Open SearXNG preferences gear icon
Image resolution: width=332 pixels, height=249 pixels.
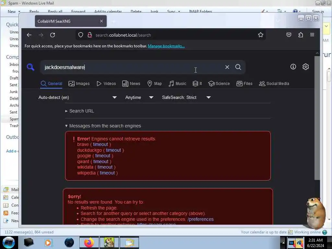tap(305, 67)
